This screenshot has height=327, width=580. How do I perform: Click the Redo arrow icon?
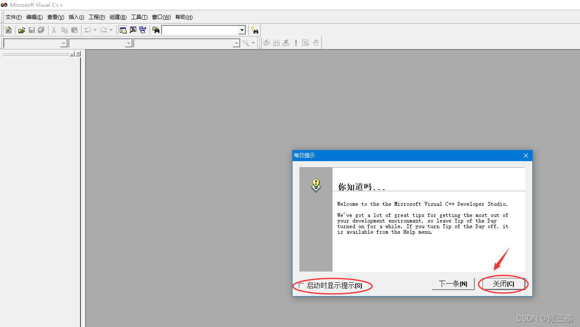[104, 30]
